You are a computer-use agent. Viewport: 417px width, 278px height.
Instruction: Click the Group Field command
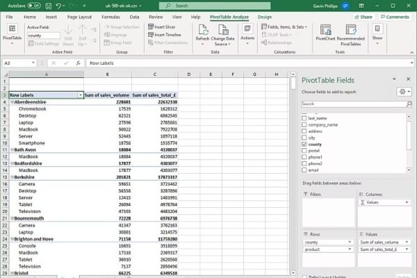click(x=117, y=42)
